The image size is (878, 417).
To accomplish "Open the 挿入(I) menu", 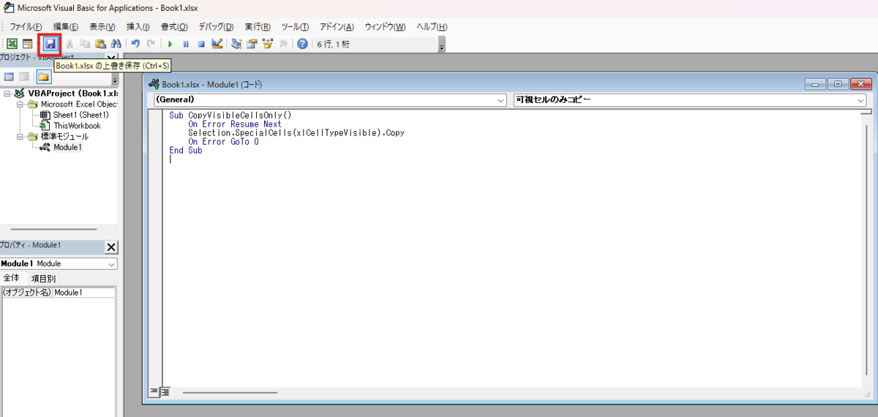I will 138,26.
